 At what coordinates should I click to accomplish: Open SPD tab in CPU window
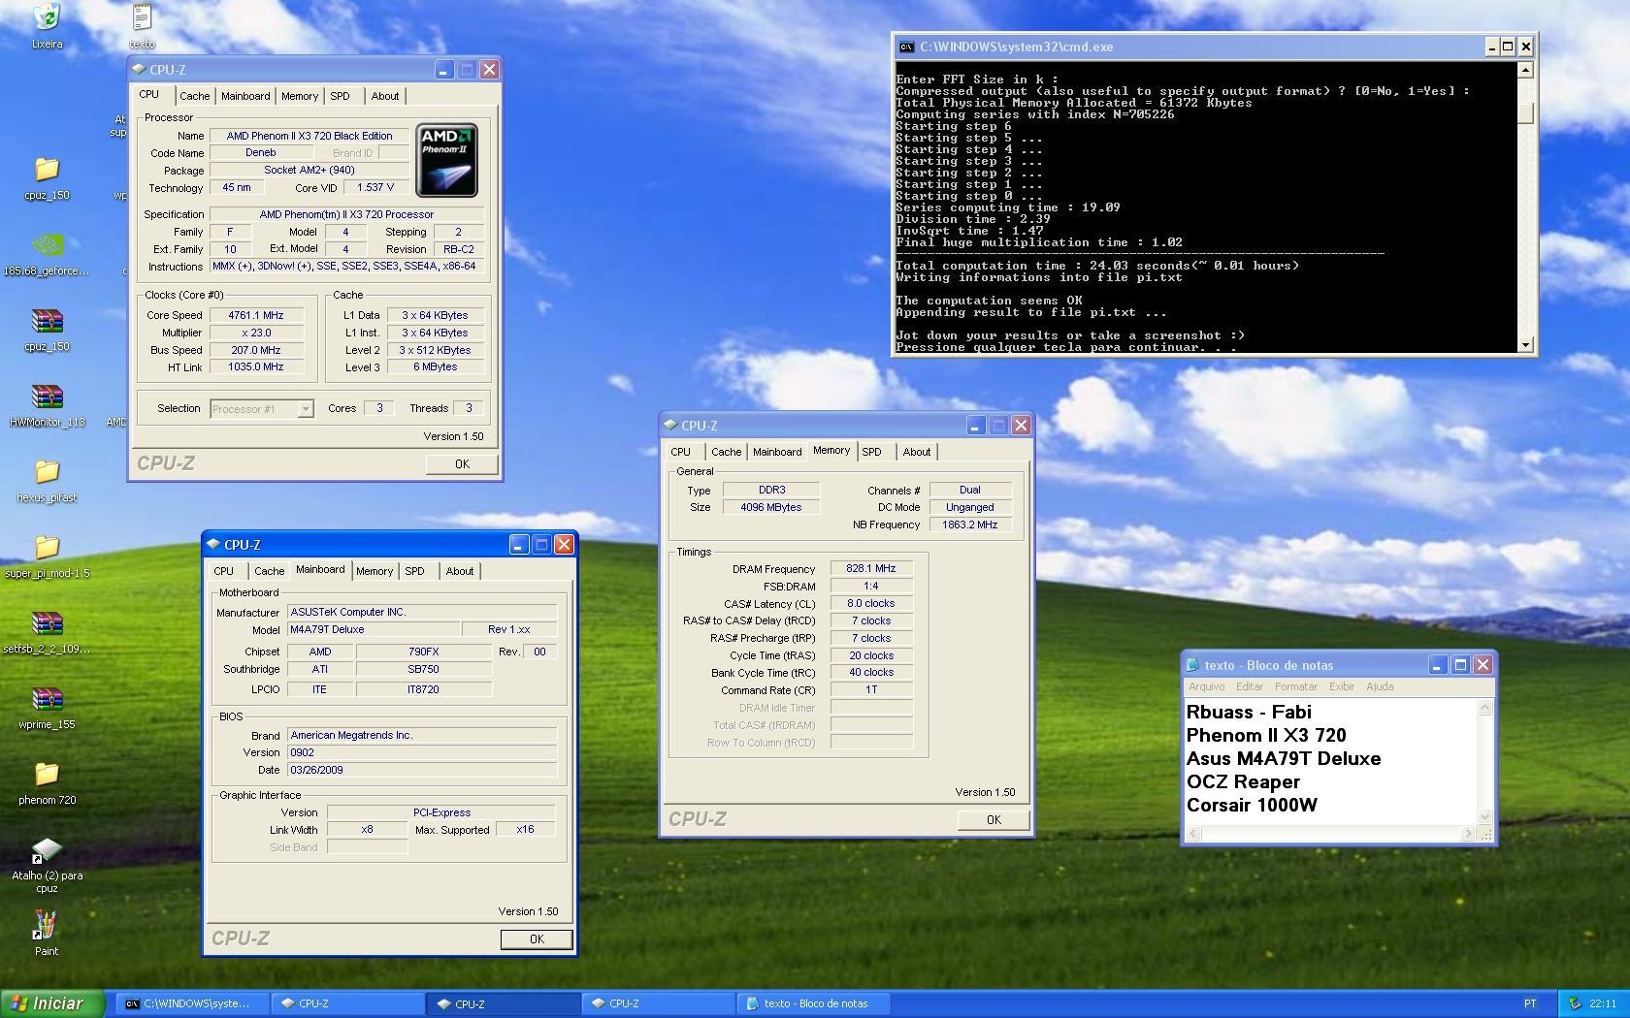click(340, 96)
